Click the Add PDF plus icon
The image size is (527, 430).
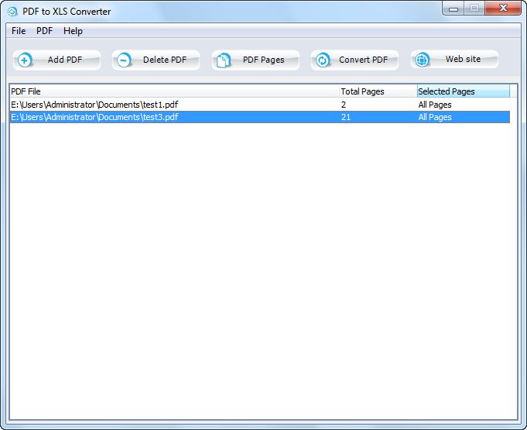pos(25,60)
